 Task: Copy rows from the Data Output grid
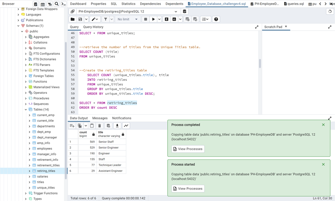pyautogui.click(x=80, y=126)
